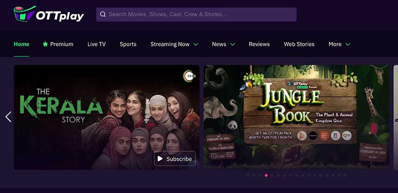Open the Live TV section
Screen dimensions: 398x193
pyautogui.click(x=96, y=44)
